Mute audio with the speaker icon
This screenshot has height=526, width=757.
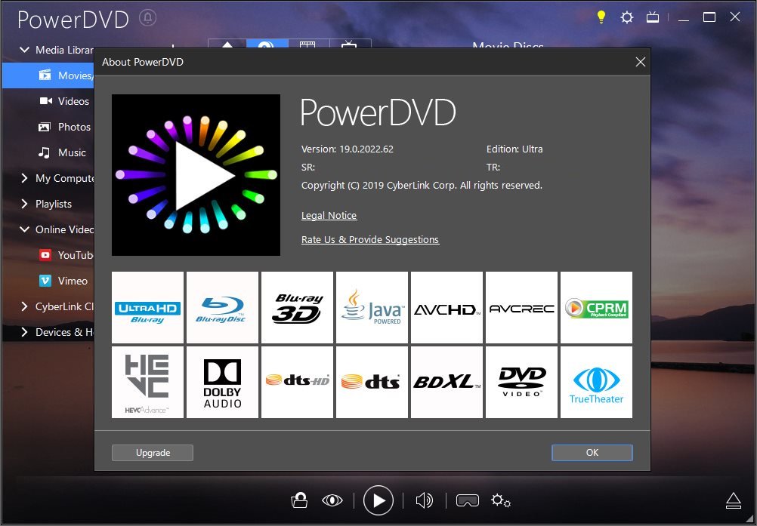(x=424, y=500)
